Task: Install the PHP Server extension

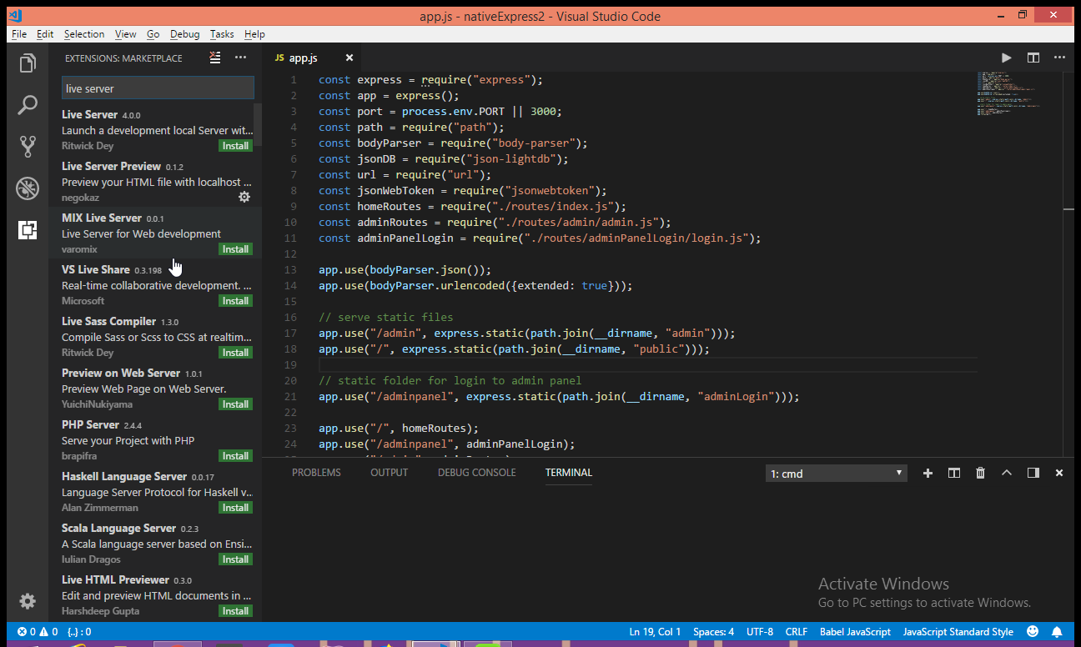Action: click(x=236, y=456)
